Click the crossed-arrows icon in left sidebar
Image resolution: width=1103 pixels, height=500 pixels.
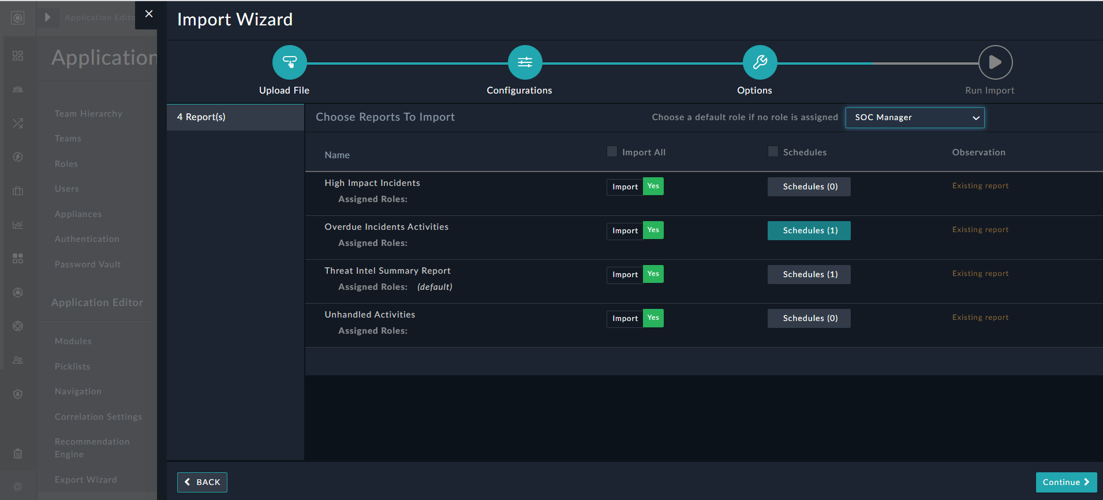point(18,123)
